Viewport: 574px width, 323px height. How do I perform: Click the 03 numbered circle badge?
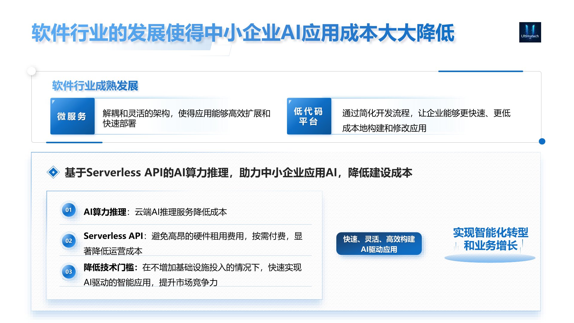click(x=69, y=272)
